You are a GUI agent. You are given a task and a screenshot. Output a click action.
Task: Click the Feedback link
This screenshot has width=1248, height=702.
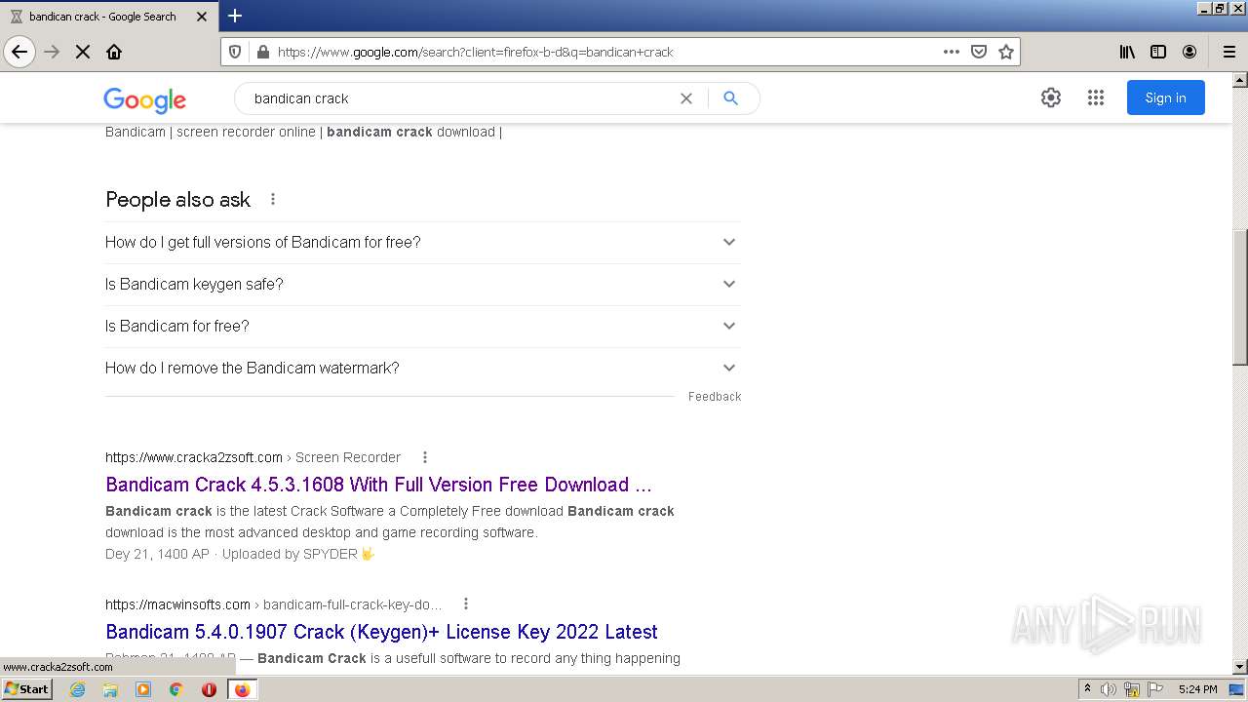[715, 397]
